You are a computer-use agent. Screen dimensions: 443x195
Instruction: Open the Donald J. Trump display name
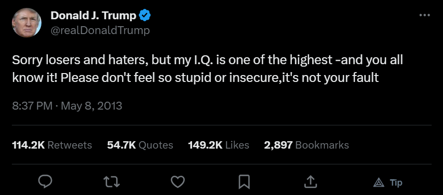(x=93, y=15)
